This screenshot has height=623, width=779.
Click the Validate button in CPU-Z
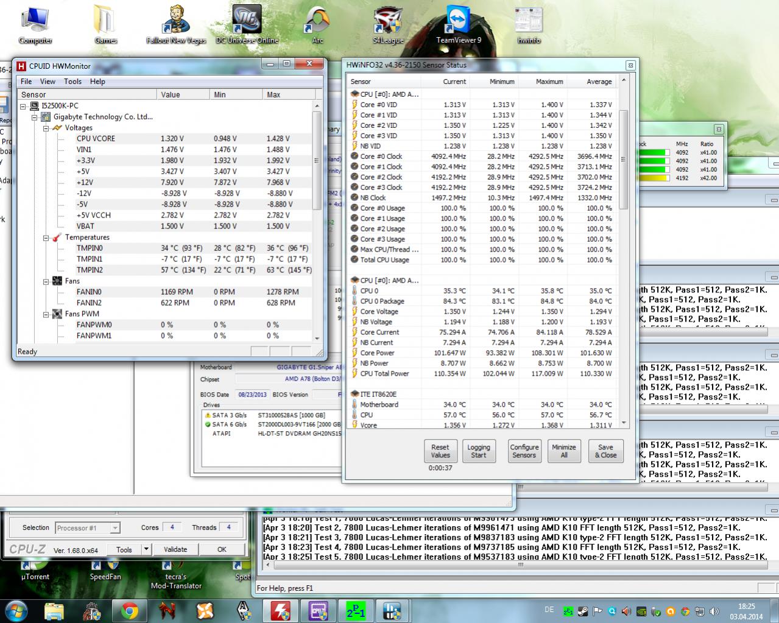pos(175,549)
